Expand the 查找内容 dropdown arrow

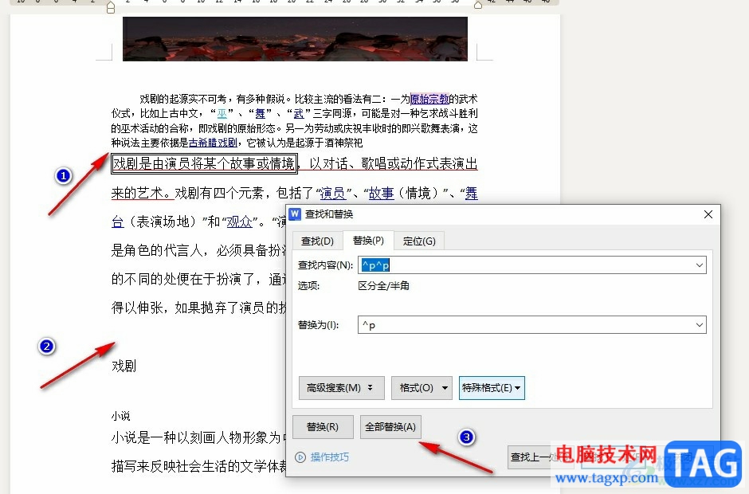click(x=700, y=265)
